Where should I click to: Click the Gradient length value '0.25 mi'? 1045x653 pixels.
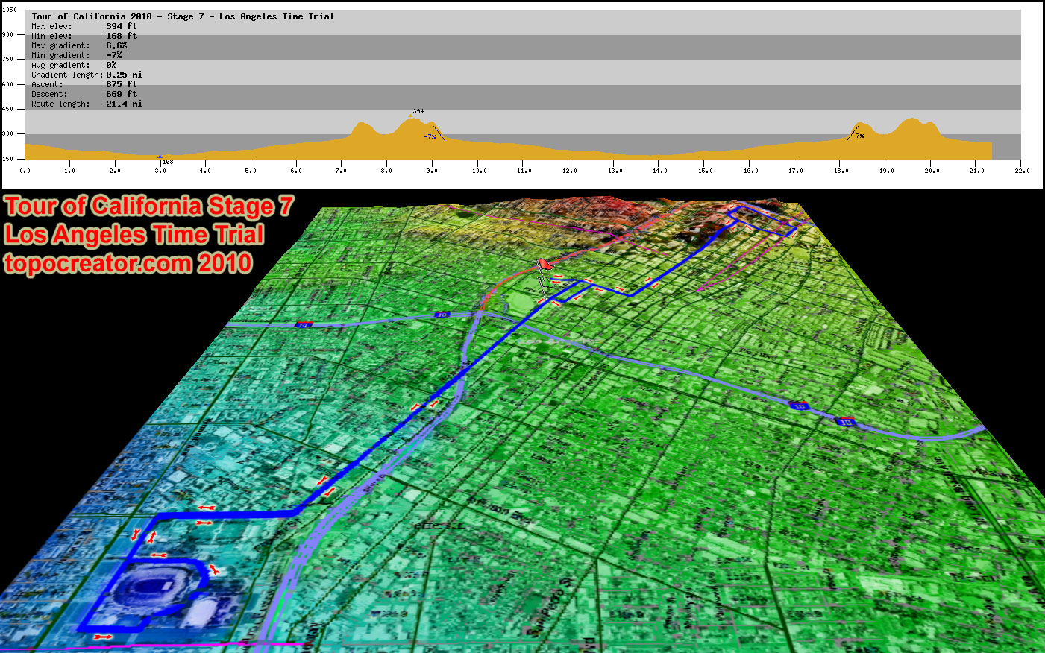coord(124,75)
